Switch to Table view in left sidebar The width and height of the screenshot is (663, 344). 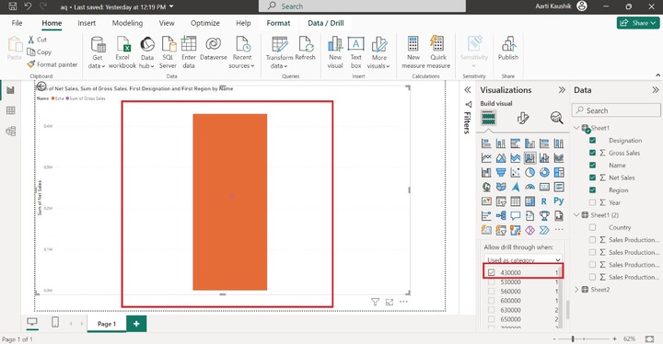click(10, 110)
